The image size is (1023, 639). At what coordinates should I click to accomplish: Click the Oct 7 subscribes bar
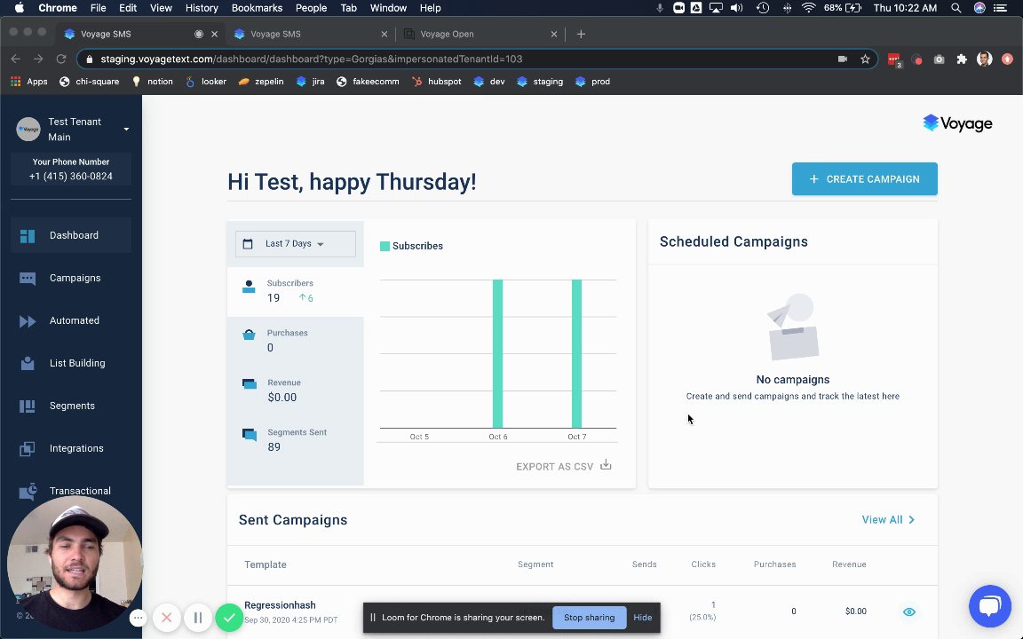(576, 353)
